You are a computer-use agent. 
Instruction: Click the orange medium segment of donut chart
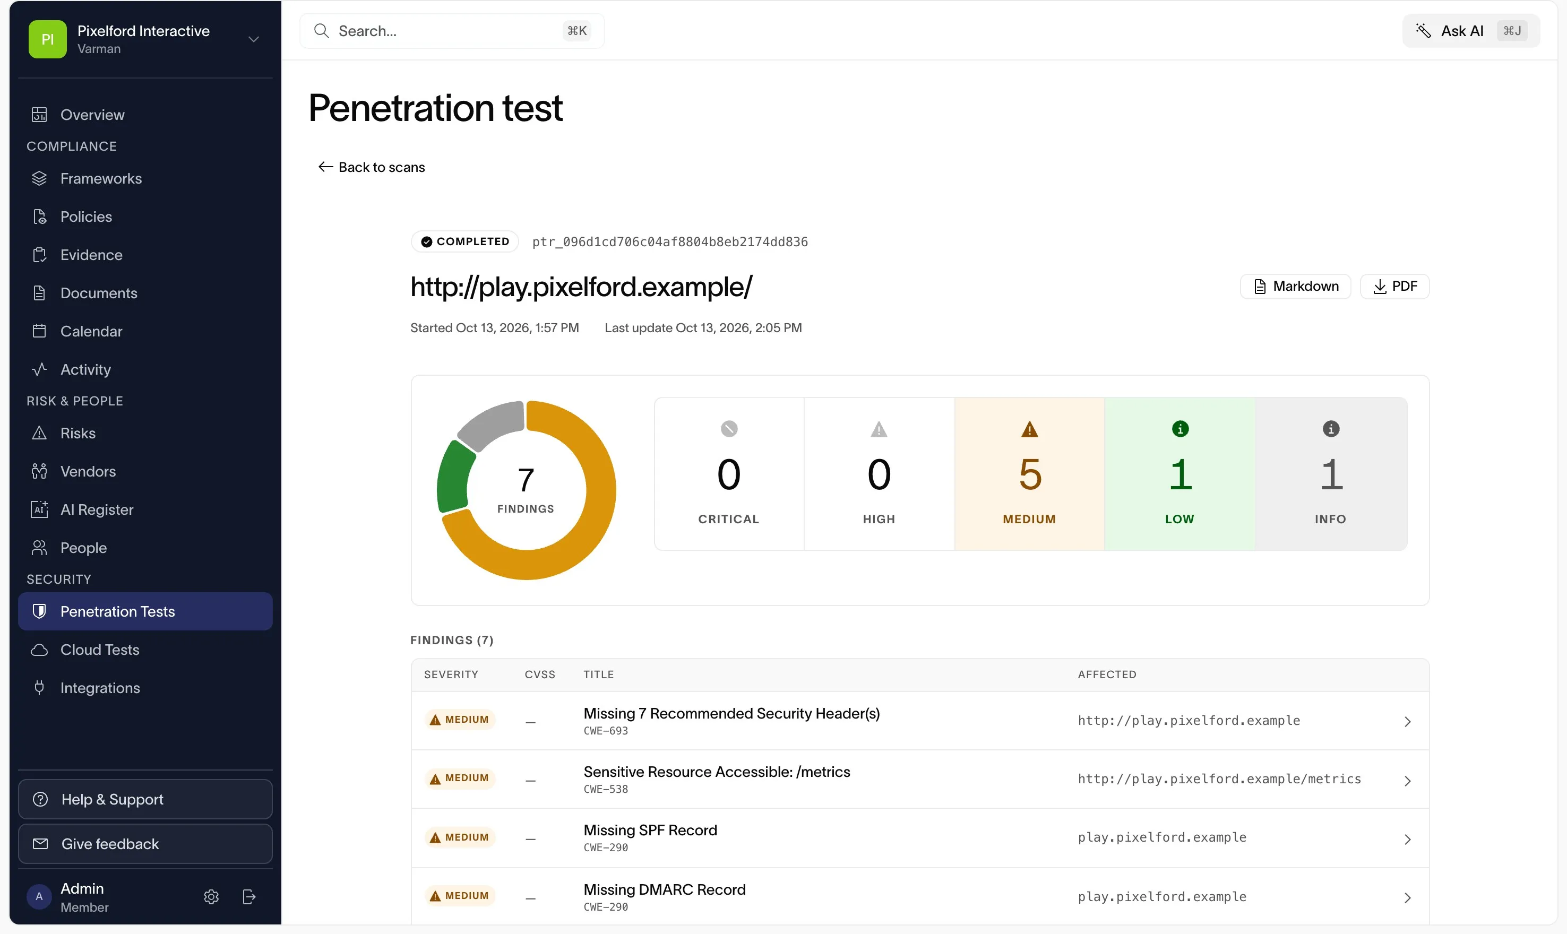pyautogui.click(x=592, y=522)
